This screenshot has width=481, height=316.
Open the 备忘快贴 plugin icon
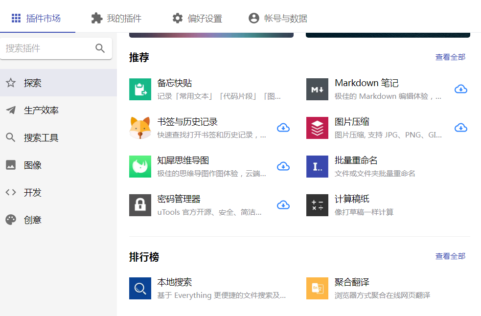(140, 90)
